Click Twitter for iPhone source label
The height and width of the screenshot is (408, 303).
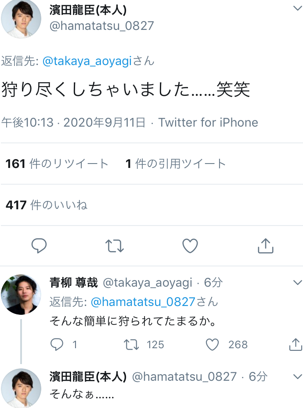[208, 122]
